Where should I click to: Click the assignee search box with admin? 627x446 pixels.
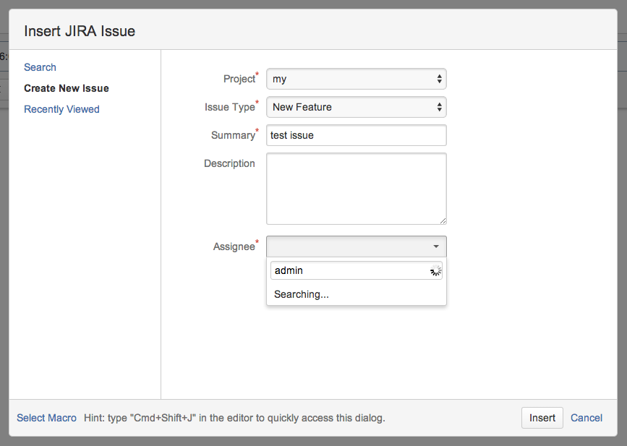tap(357, 270)
